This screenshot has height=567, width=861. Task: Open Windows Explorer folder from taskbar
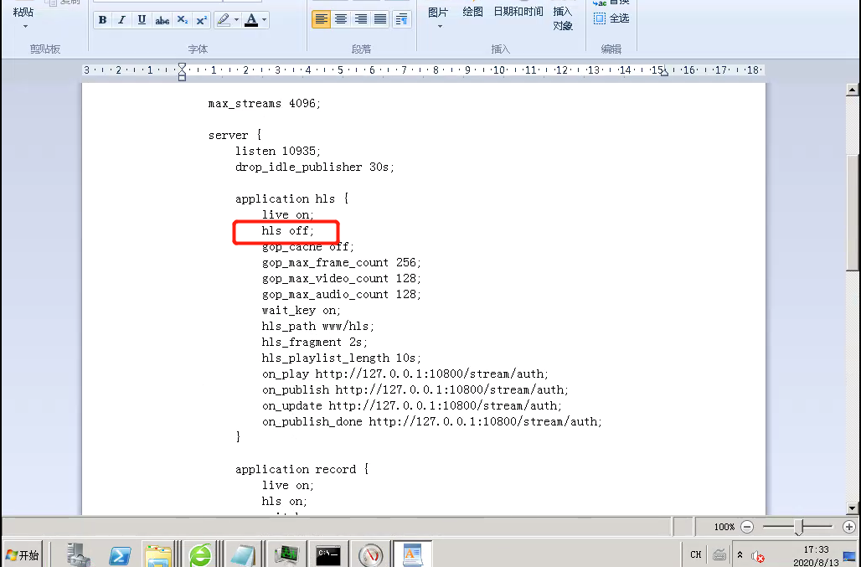[x=158, y=555]
